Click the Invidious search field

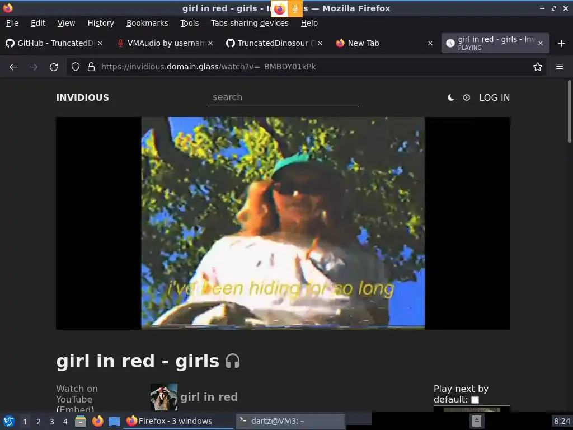tap(283, 97)
